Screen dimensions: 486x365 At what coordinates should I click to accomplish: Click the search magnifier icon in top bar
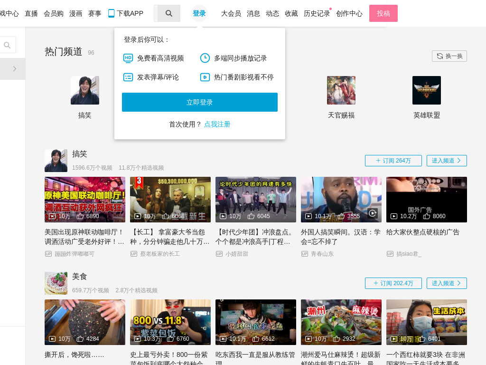point(168,13)
